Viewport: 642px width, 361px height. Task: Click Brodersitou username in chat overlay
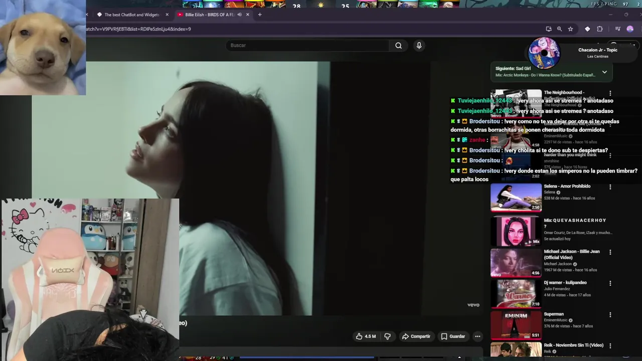pos(484,121)
